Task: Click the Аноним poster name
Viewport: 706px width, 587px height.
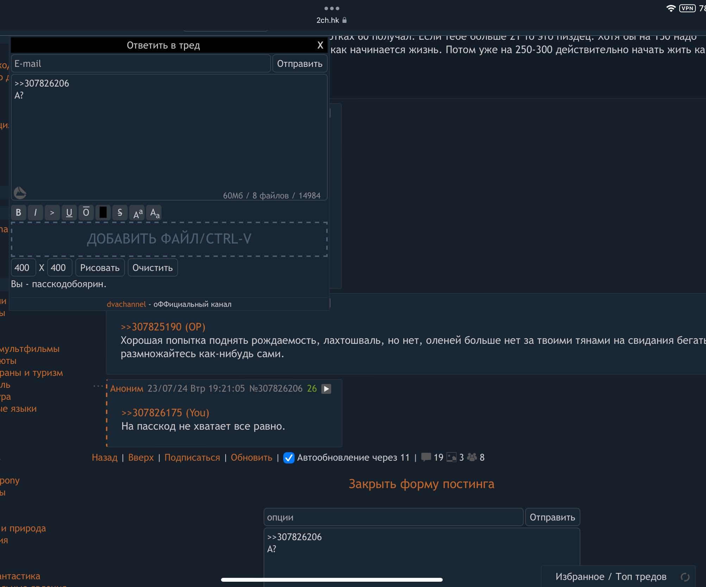Action: (127, 389)
